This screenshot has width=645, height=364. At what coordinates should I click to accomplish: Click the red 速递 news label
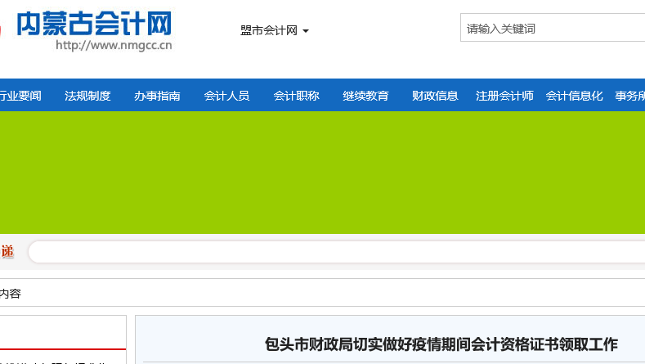(7, 252)
